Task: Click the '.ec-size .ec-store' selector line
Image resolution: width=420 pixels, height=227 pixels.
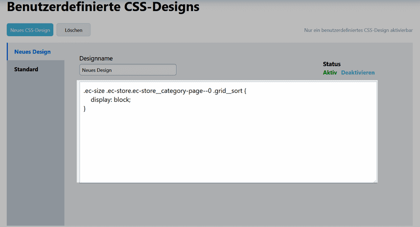Action: click(165, 91)
